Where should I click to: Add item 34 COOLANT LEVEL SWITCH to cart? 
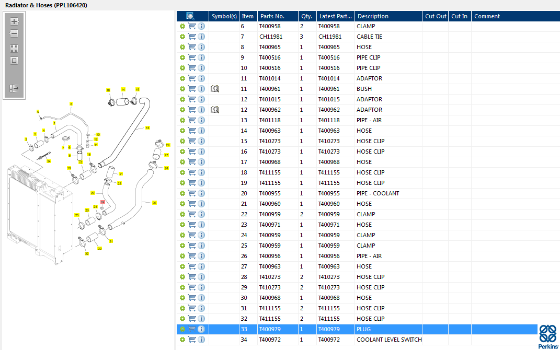tap(192, 340)
